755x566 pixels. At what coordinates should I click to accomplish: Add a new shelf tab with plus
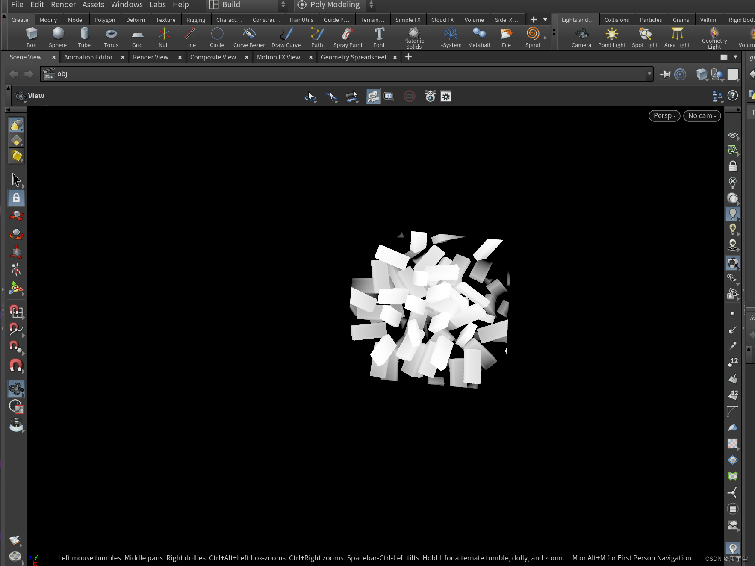[534, 20]
